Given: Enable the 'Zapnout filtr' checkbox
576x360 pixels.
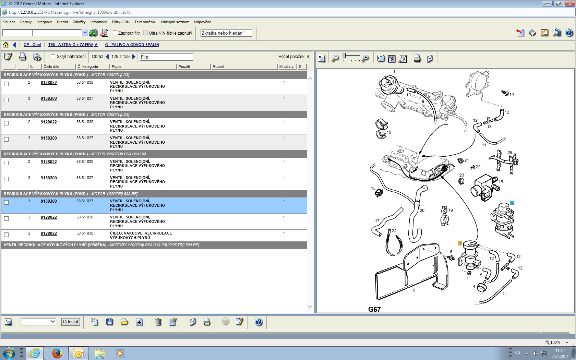Looking at the screenshot, I should click(115, 33).
